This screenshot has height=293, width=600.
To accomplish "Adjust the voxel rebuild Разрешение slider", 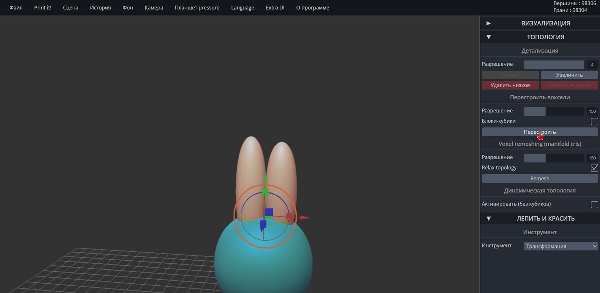I will pos(554,111).
